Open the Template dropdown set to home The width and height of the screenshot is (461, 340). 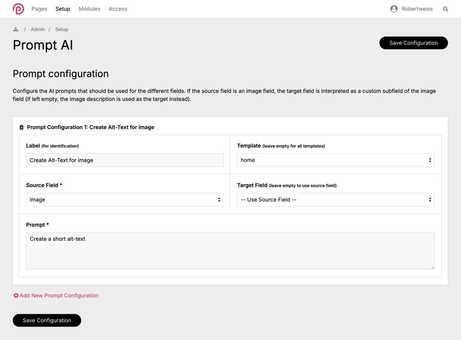coord(336,160)
